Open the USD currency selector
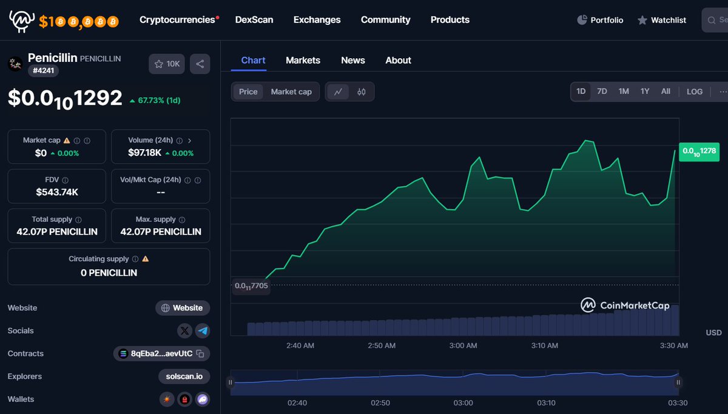This screenshot has width=728, height=414. coord(714,332)
